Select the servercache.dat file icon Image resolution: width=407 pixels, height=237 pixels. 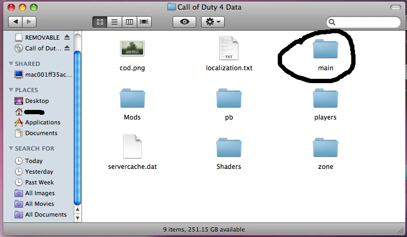[132, 146]
